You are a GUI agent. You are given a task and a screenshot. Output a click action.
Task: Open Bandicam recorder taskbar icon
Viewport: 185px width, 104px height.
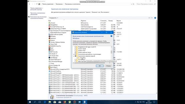click(75, 102)
